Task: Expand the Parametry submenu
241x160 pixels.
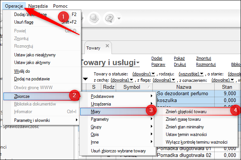Action: (x=118, y=119)
